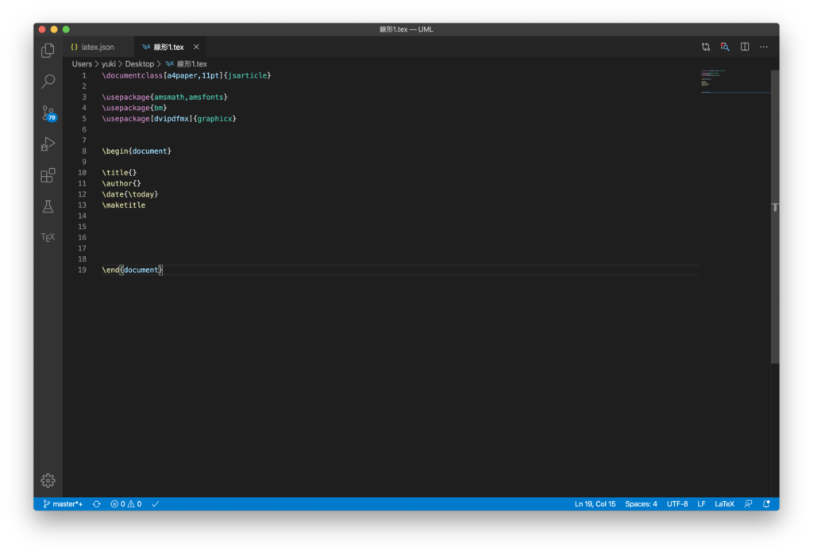Switch to the latex.json tab
Viewport: 813px width, 555px height.
98,47
